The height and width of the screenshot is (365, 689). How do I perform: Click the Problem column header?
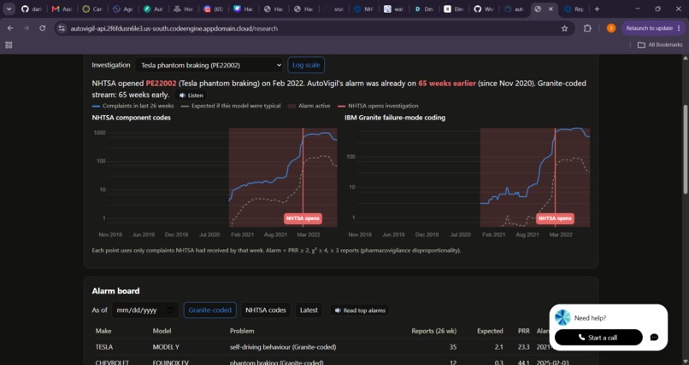[x=242, y=331]
